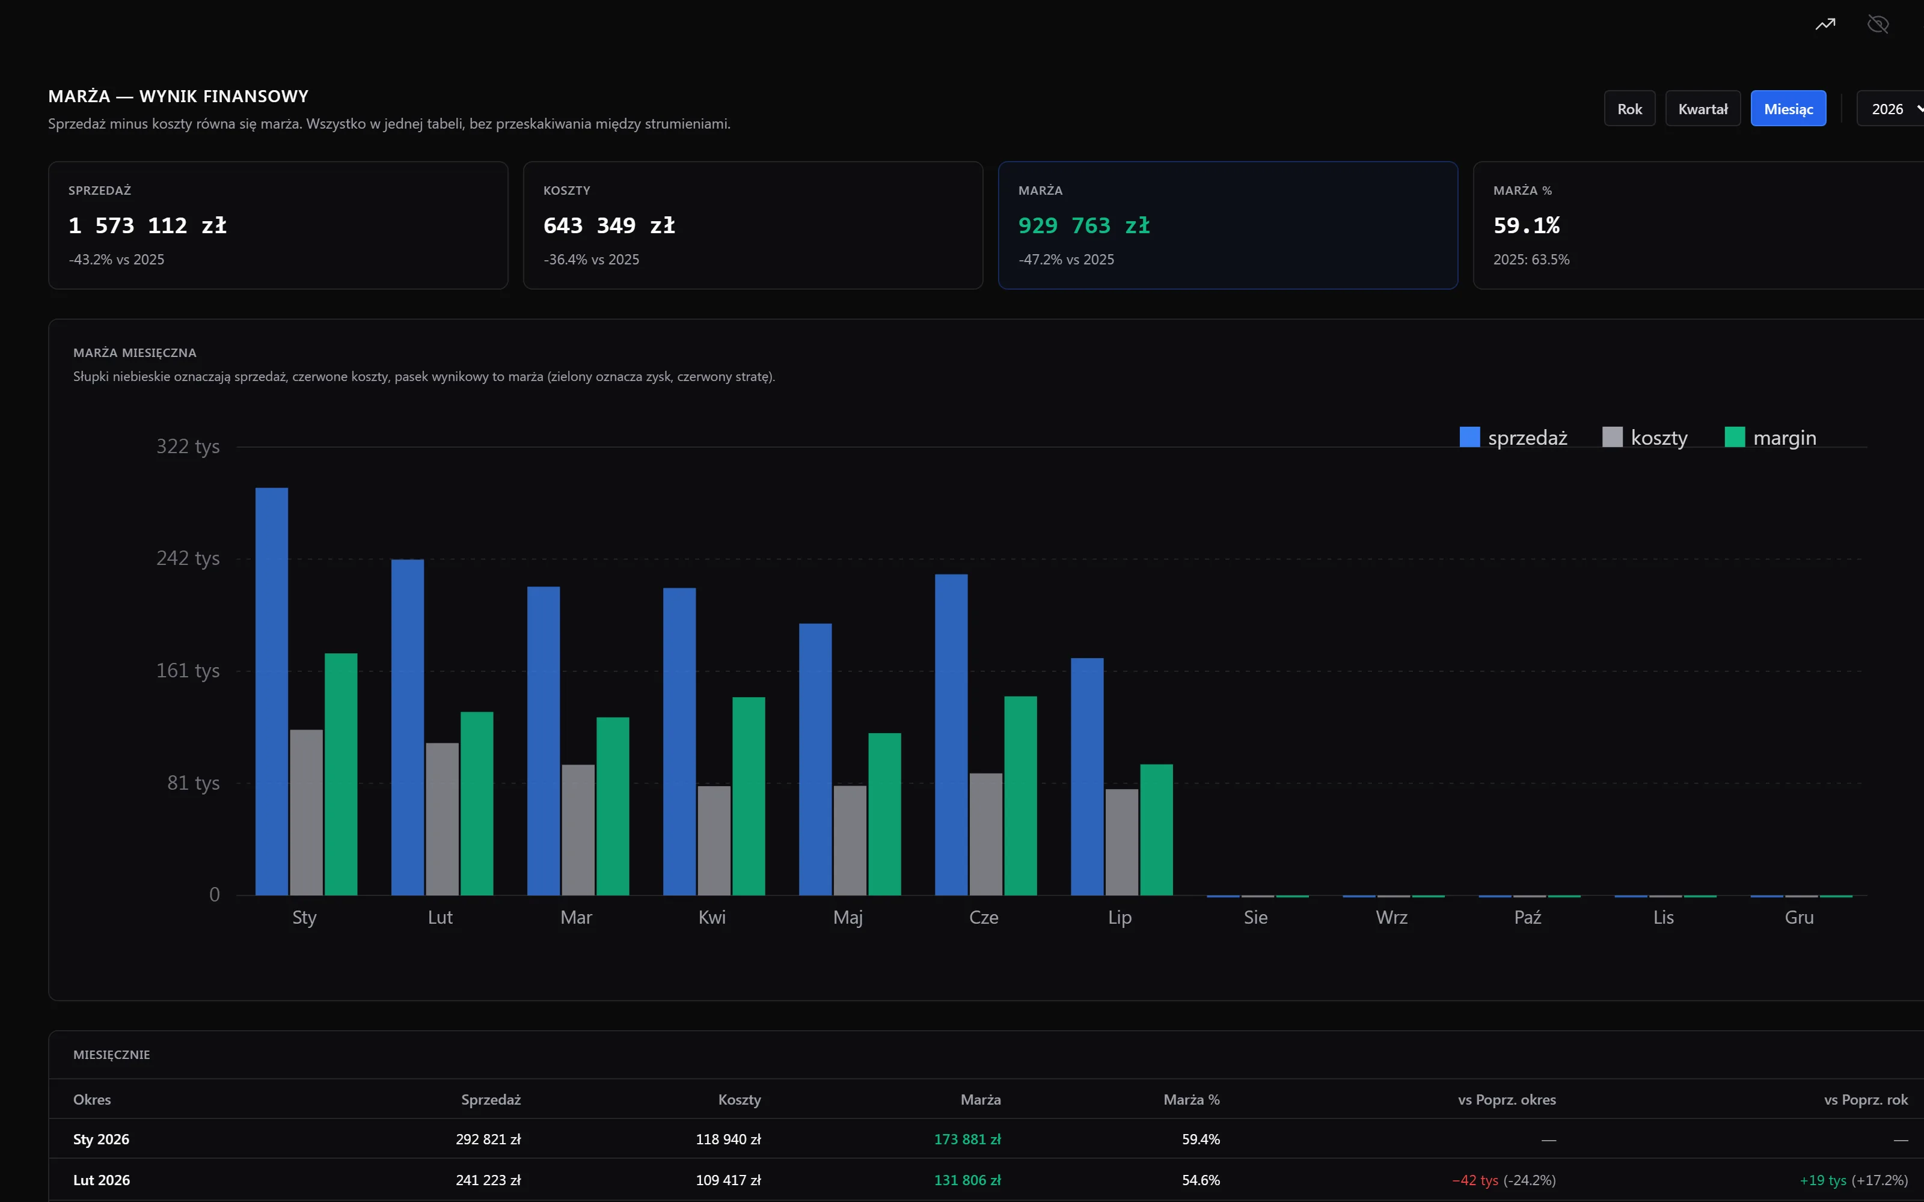Click the trending chart icon at top right
The image size is (1924, 1202).
(x=1825, y=24)
